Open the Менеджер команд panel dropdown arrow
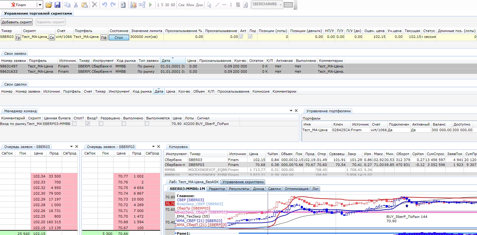477x235 pixels. [291, 111]
